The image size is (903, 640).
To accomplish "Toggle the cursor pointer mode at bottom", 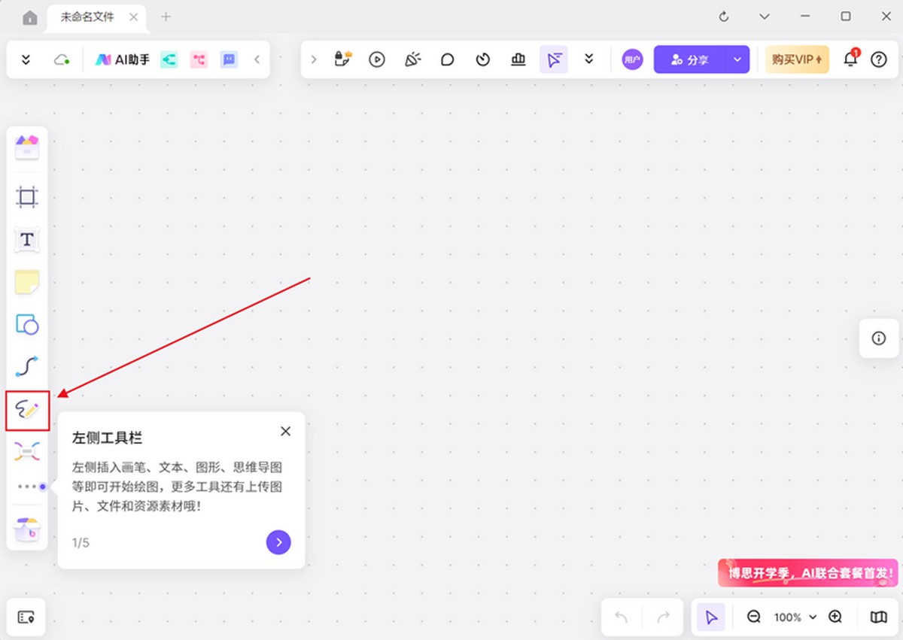I will 711,617.
